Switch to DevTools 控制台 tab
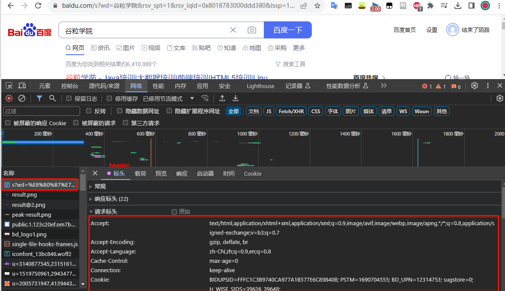This screenshot has width=505, height=291. pyautogui.click(x=69, y=86)
